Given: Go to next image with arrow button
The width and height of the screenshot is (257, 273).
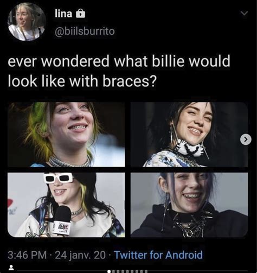Looking at the screenshot, I should 246,139.
